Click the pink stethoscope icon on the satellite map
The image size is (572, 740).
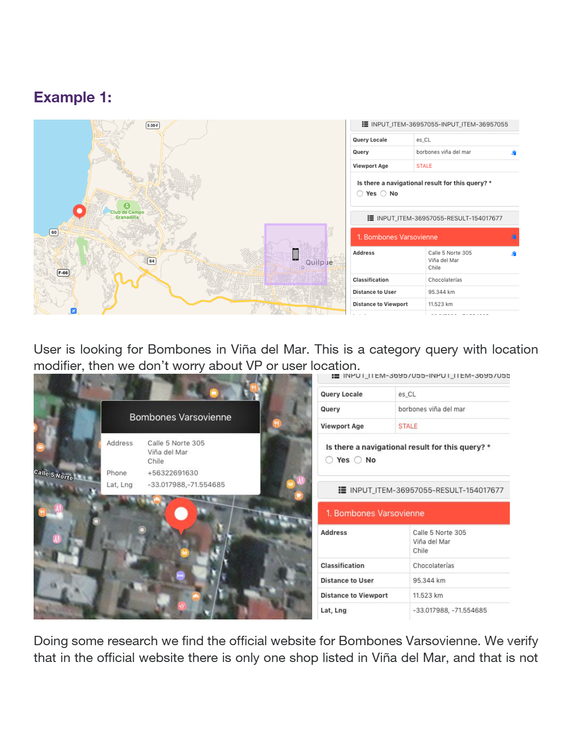[182, 606]
